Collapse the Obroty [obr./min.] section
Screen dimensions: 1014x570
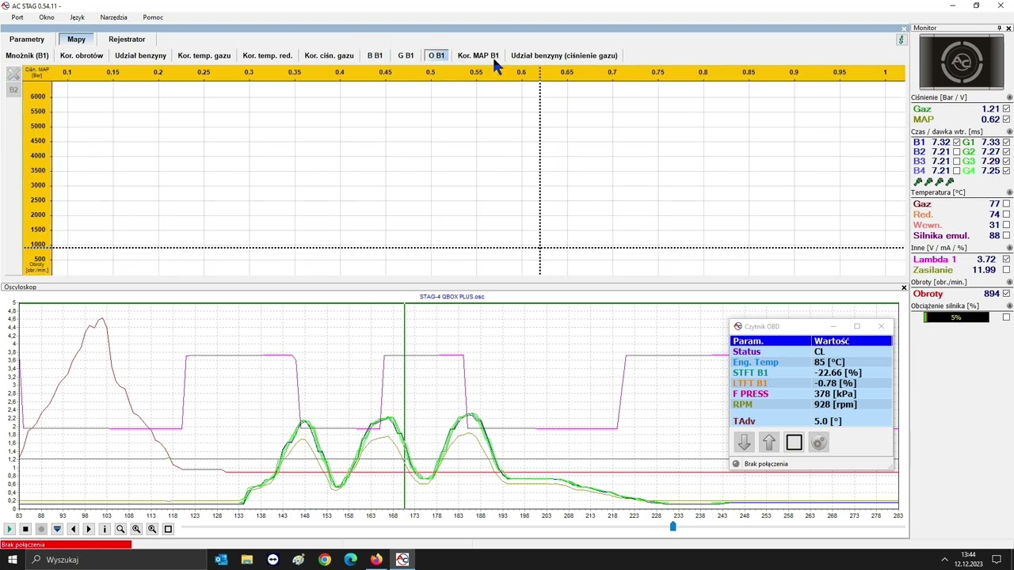pyautogui.click(x=1009, y=282)
